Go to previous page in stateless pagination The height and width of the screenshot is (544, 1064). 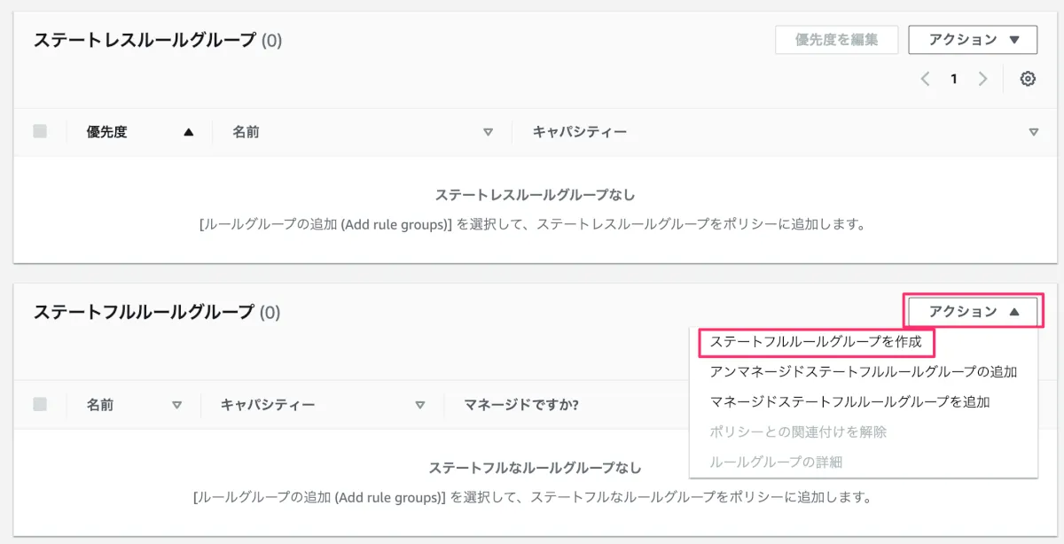click(x=925, y=79)
